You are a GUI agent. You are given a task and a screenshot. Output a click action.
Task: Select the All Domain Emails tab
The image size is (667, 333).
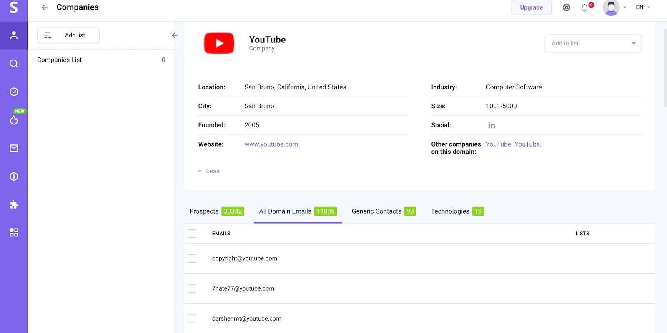(x=298, y=211)
